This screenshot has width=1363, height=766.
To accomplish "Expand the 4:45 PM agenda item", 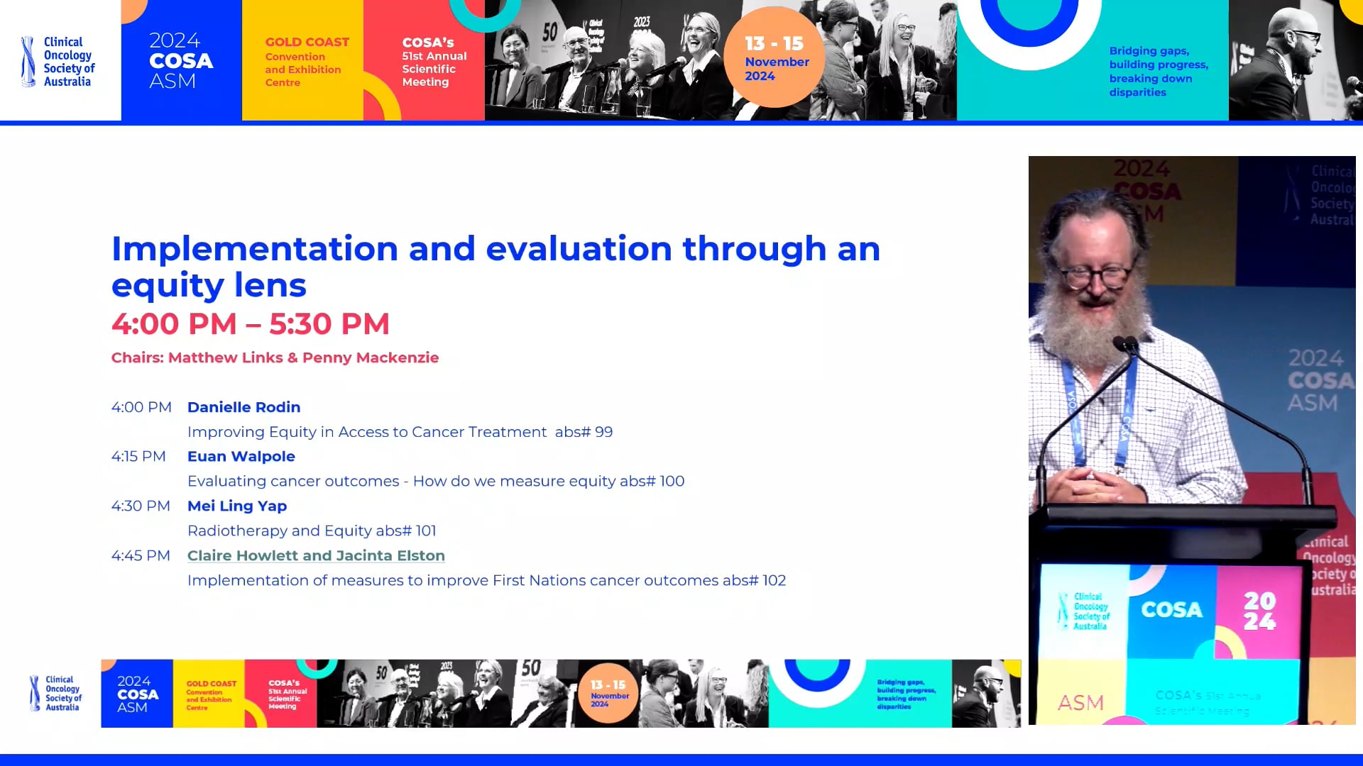I will pos(141,555).
